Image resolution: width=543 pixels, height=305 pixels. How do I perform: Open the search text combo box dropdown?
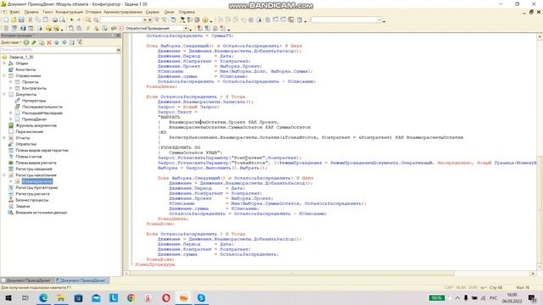(145, 20)
